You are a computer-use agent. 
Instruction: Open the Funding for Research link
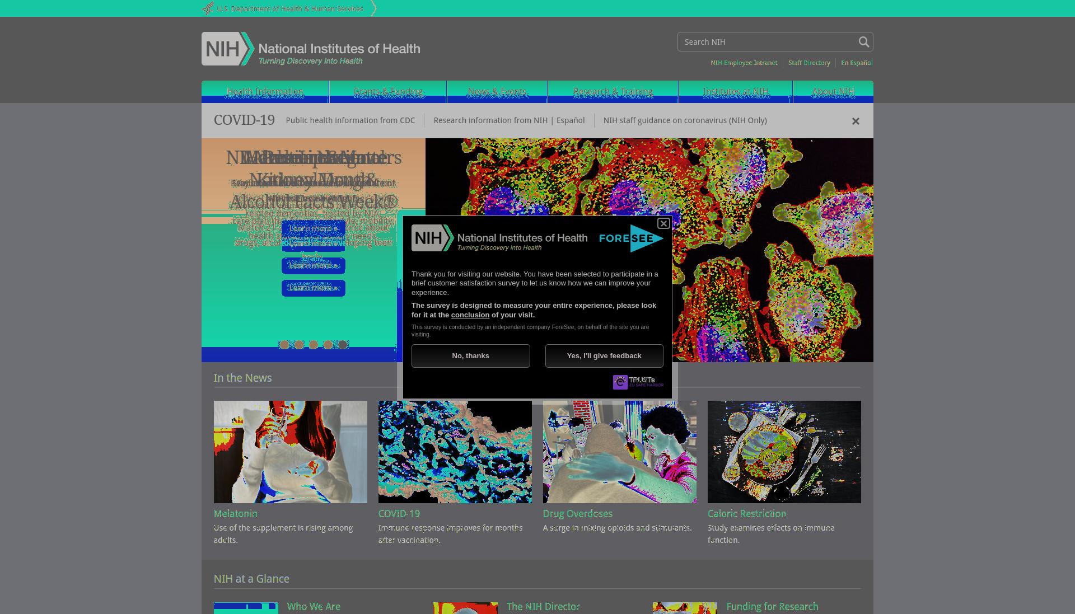coord(772,607)
